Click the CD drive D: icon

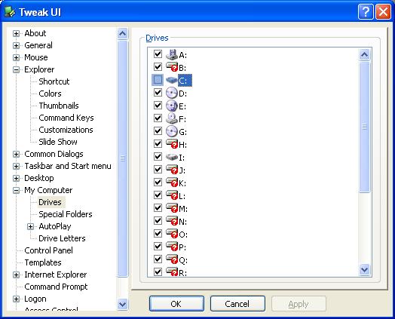pyautogui.click(x=172, y=93)
